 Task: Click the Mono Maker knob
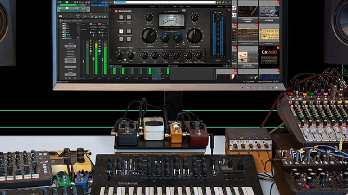coord(188,55)
